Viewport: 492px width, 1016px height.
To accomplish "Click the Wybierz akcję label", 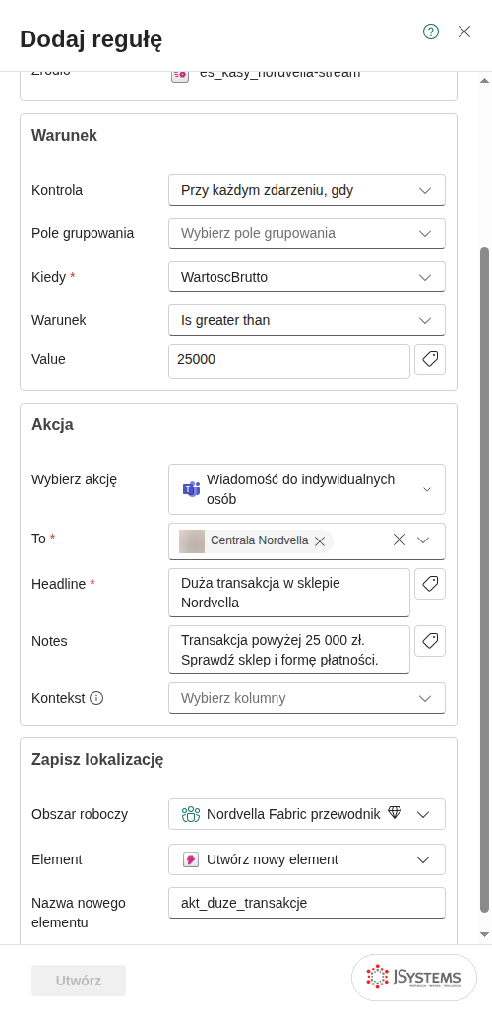I will pos(75,480).
